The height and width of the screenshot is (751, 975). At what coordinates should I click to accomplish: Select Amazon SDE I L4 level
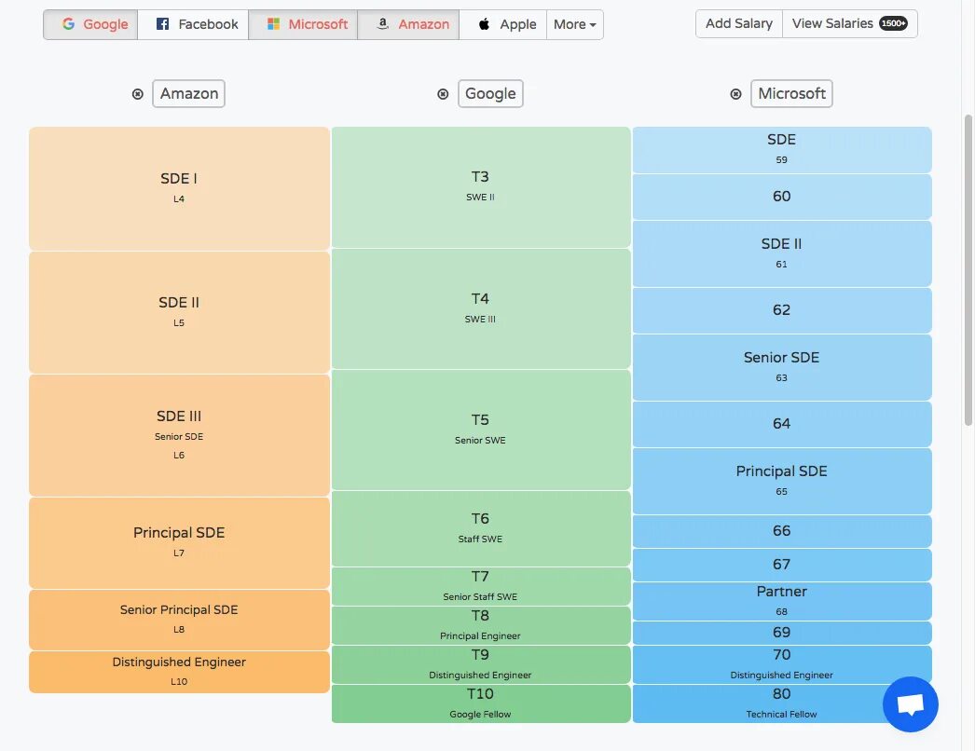pos(179,188)
